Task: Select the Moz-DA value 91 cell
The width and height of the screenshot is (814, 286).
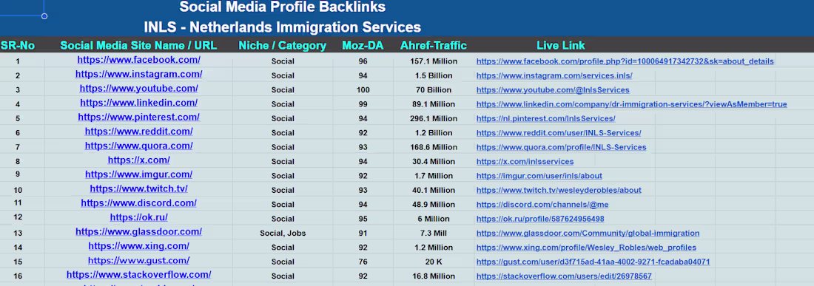Action: click(x=363, y=233)
